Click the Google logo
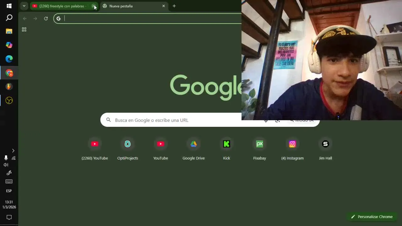 click(x=206, y=87)
